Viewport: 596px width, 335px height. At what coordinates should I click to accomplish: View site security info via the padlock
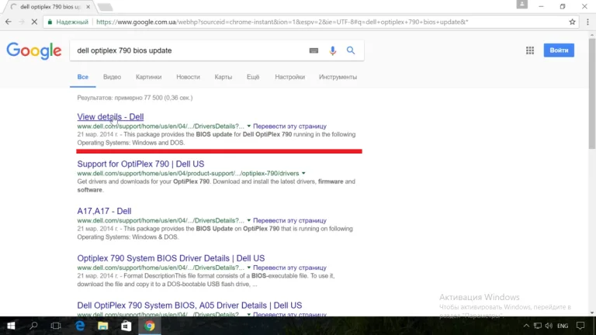50,22
